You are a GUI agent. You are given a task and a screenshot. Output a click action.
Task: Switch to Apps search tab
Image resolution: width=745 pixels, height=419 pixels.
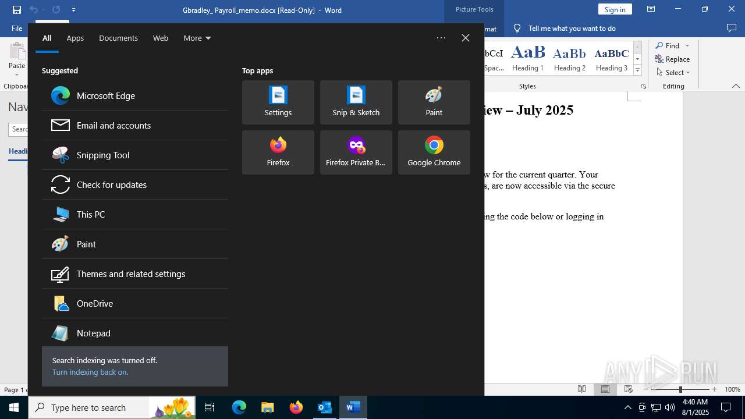pyautogui.click(x=75, y=38)
